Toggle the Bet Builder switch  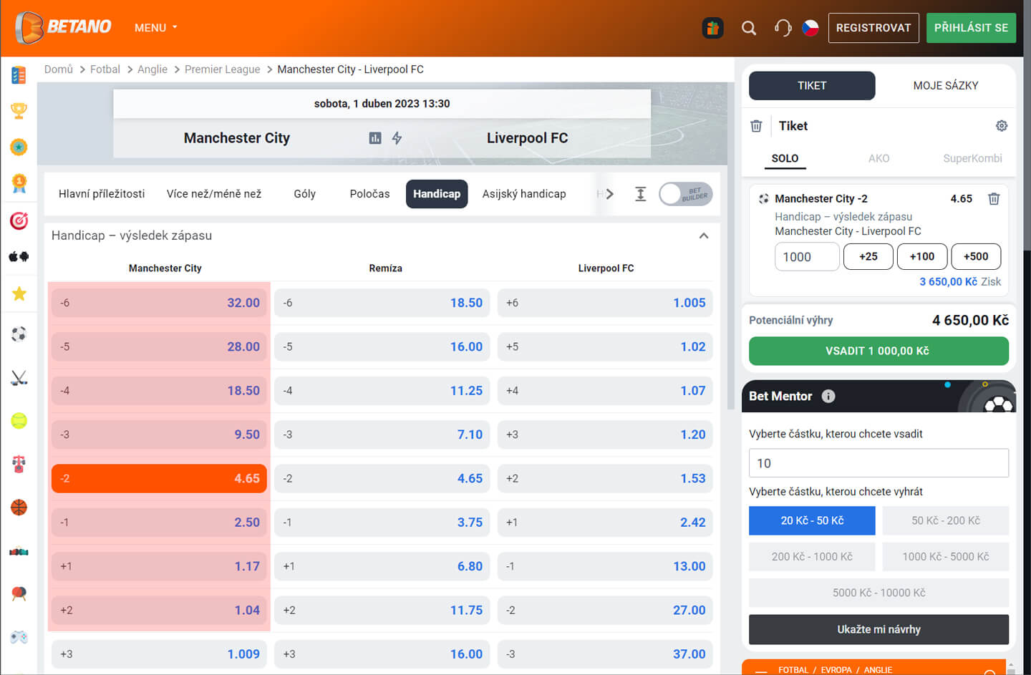click(x=686, y=194)
